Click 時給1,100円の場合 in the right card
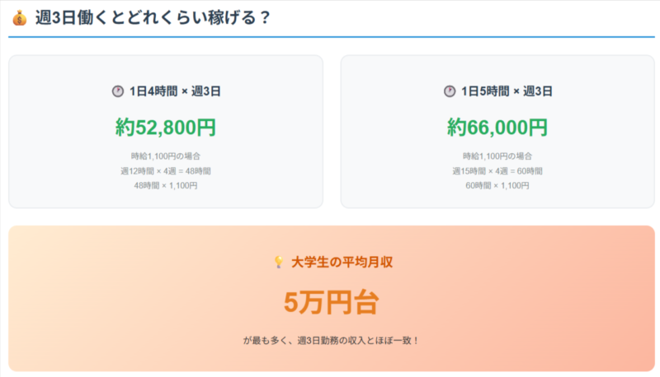660x377 pixels. tap(497, 156)
